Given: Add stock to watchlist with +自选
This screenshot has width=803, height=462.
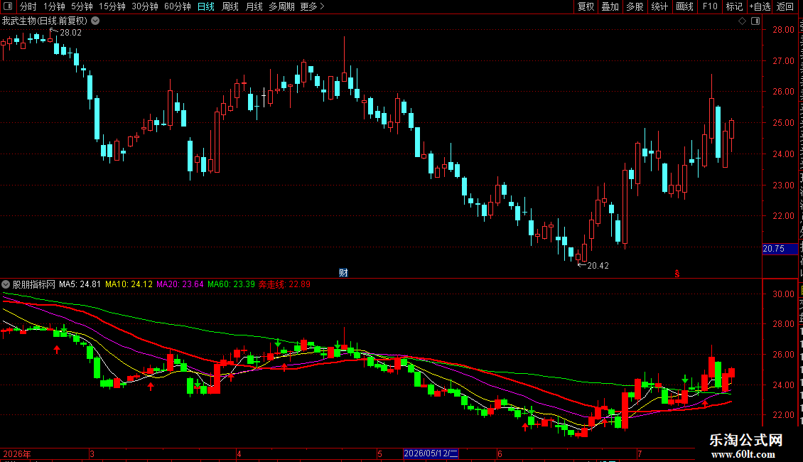Looking at the screenshot, I should (760, 6).
